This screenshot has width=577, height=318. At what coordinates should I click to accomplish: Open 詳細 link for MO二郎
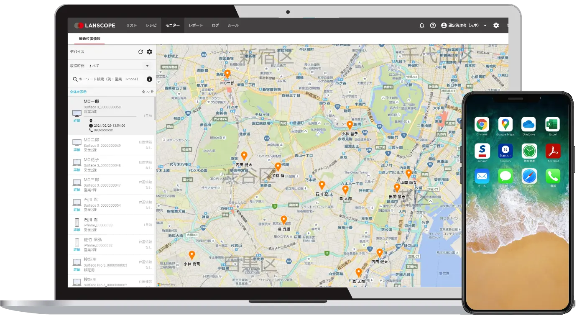coord(77,150)
